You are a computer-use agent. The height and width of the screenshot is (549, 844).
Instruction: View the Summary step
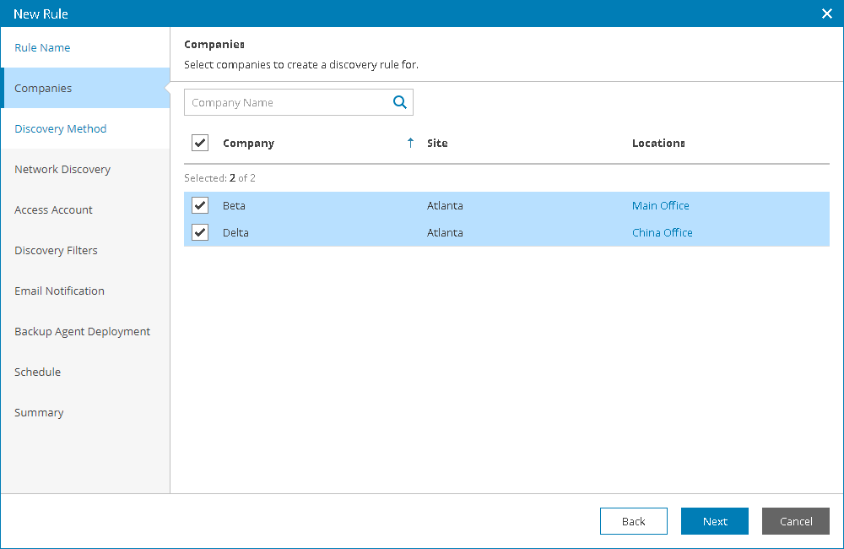click(x=39, y=413)
